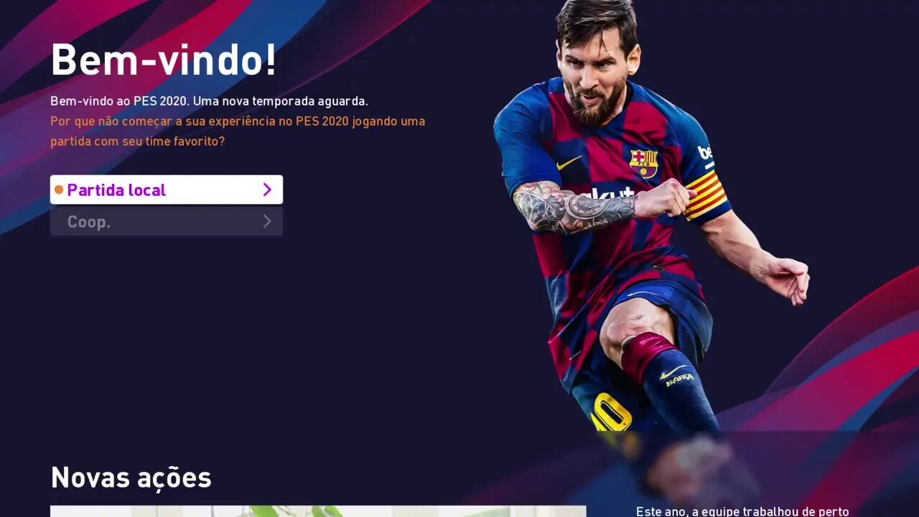Image resolution: width=919 pixels, height=517 pixels.
Task: Open the Novas ações preview image
Action: [318, 511]
